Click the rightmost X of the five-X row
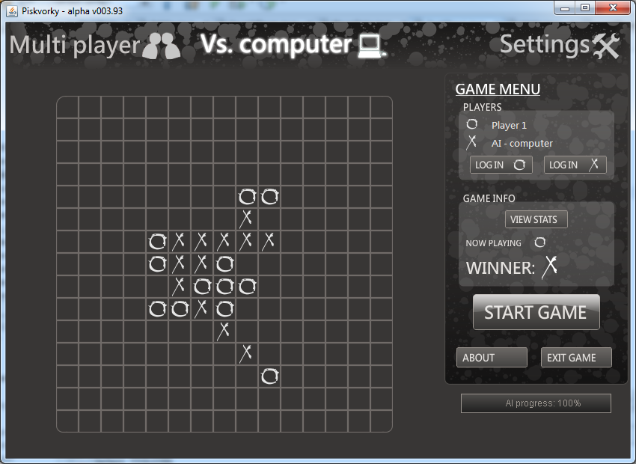The image size is (636, 464). point(268,241)
